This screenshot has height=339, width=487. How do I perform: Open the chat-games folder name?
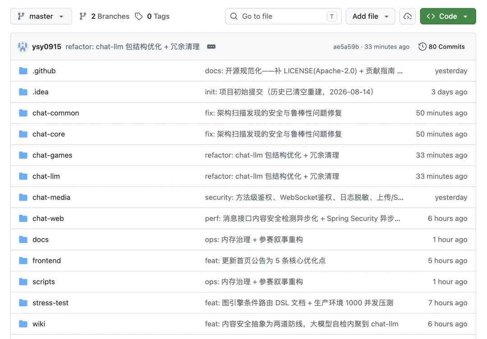(x=52, y=155)
